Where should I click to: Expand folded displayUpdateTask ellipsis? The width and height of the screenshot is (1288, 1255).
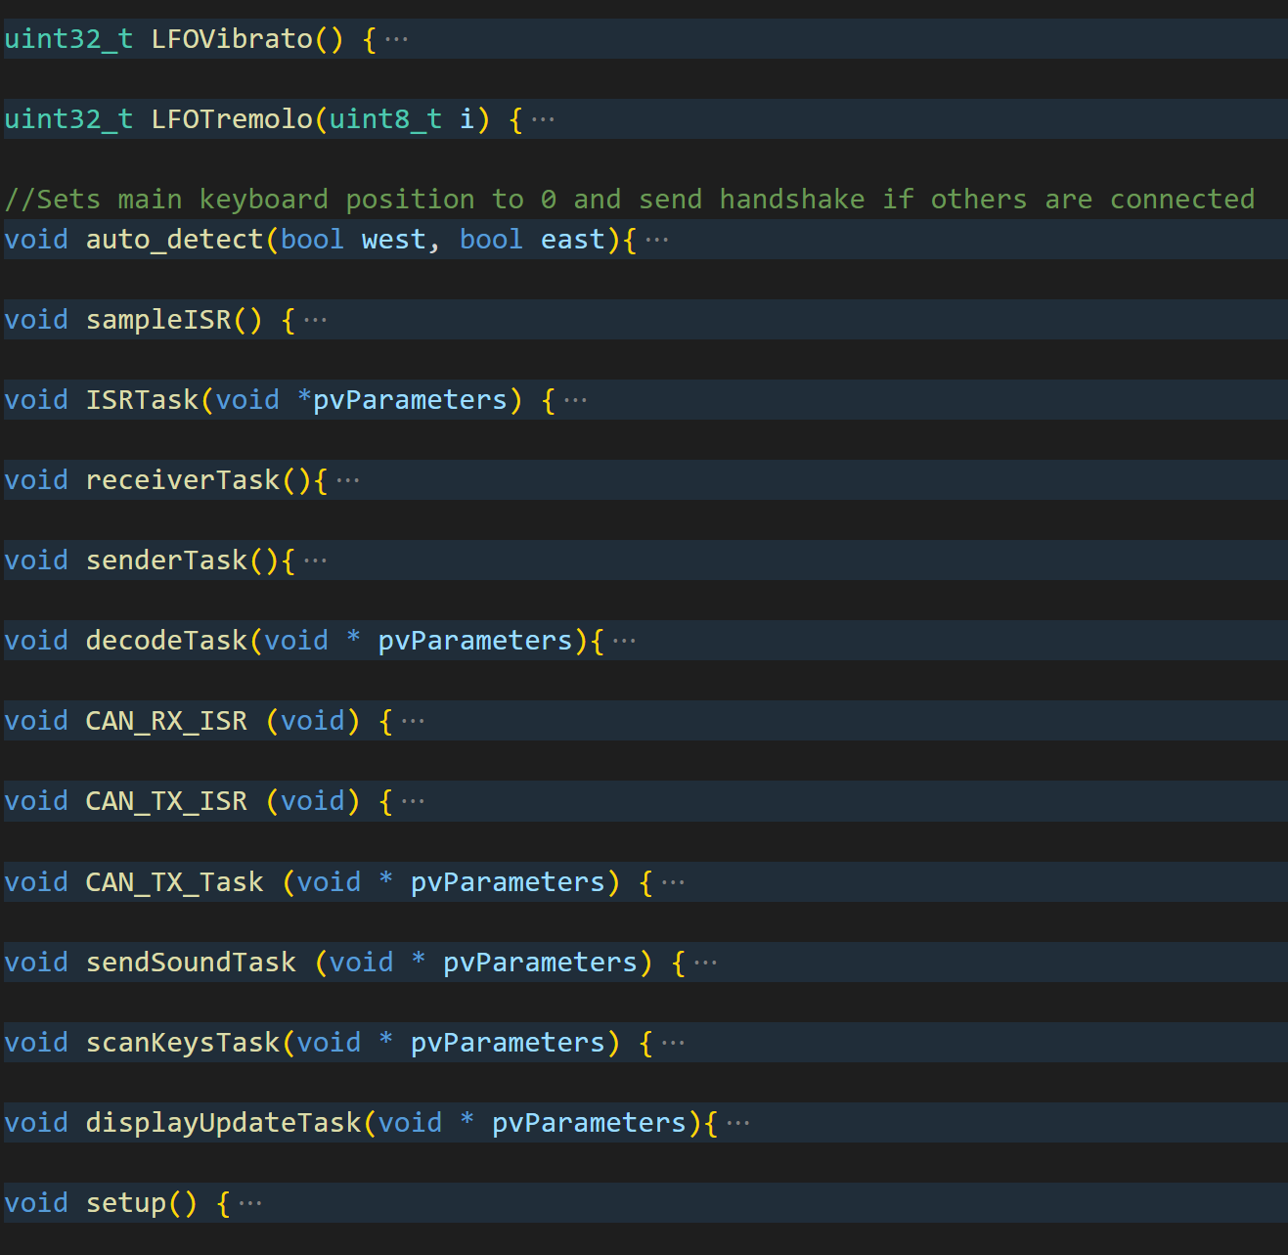pos(738,1124)
